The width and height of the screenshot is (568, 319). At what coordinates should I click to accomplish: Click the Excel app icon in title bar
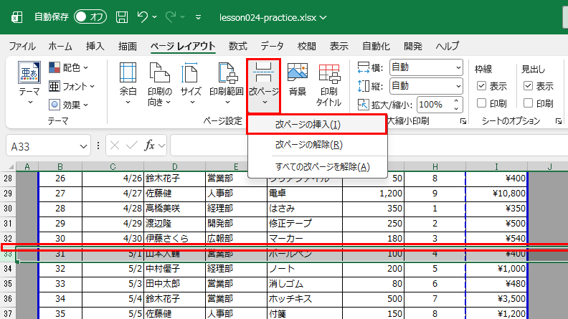click(16, 17)
